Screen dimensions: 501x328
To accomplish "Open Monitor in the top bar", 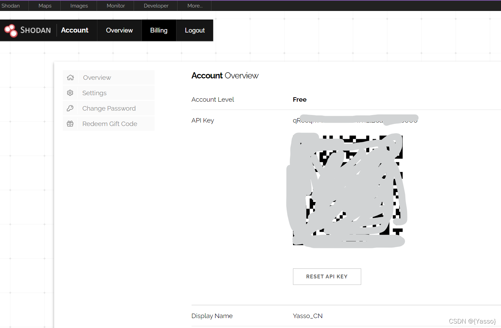I will tap(116, 6).
